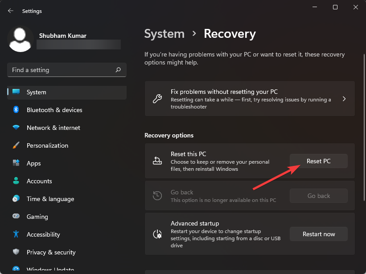Open Bluetooth & devices settings

click(x=67, y=110)
